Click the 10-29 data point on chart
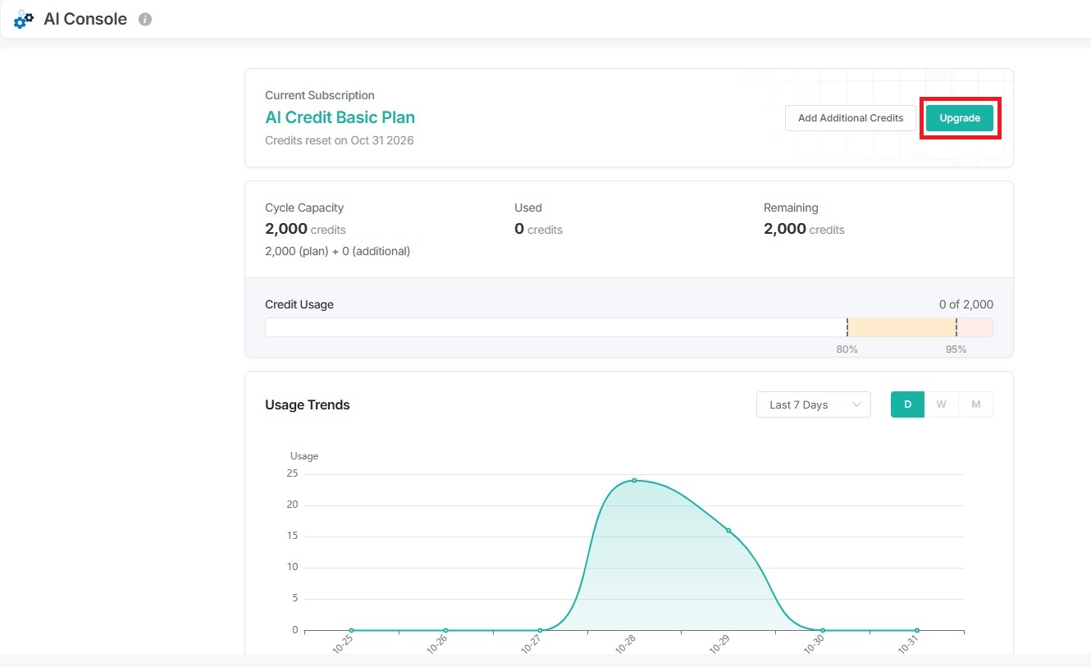The height and width of the screenshot is (667, 1091). (728, 530)
